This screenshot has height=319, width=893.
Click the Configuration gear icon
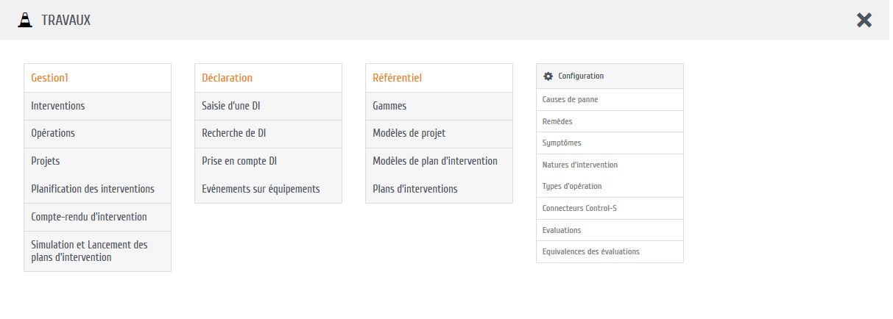coord(548,76)
